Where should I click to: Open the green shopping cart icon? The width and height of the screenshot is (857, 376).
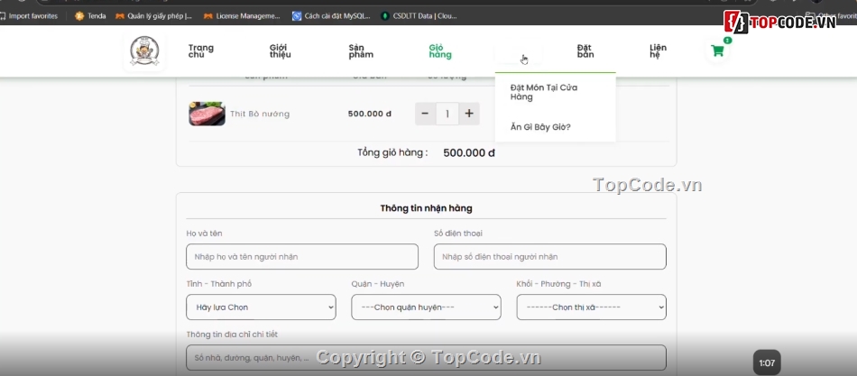[x=717, y=50]
